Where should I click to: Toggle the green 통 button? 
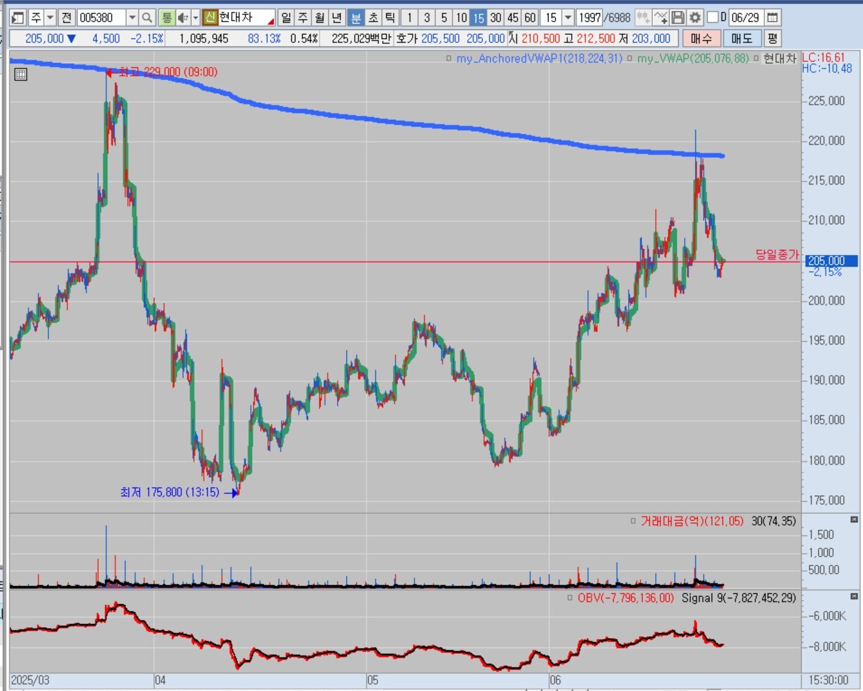coord(166,17)
